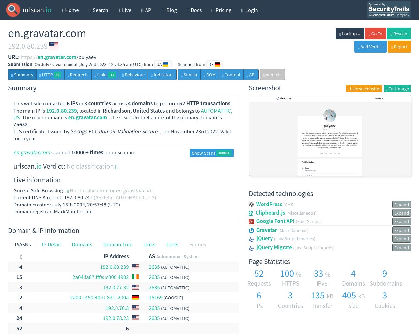Select the Domains tab
Viewport: 419px width, 334px height.
tap(82, 245)
